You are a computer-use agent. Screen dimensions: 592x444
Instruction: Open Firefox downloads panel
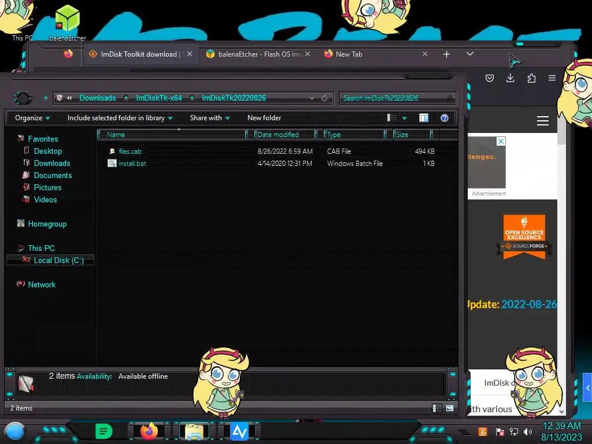510,78
